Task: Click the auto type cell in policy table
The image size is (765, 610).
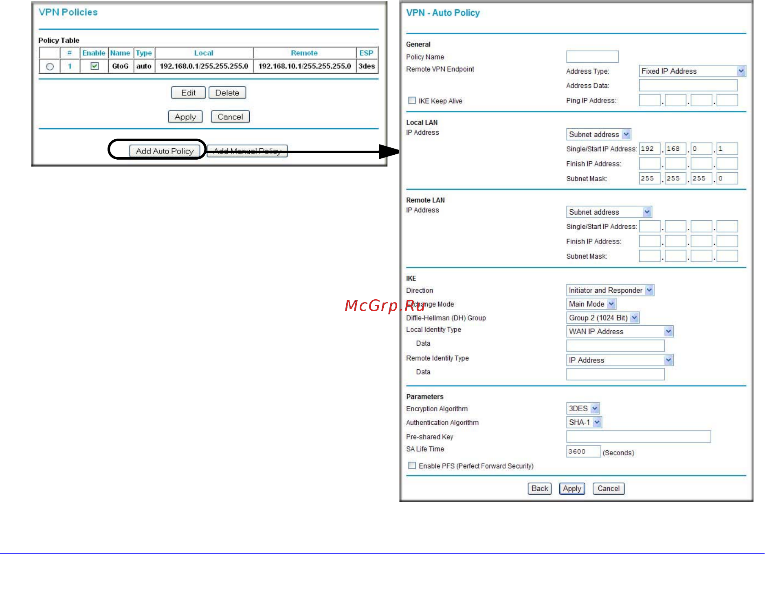Action: (144, 66)
